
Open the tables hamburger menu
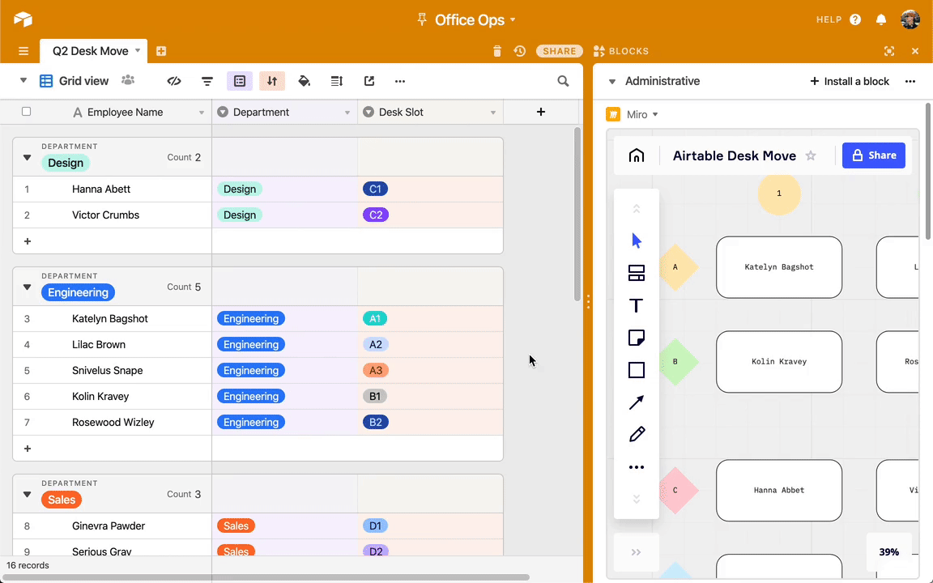click(x=23, y=51)
